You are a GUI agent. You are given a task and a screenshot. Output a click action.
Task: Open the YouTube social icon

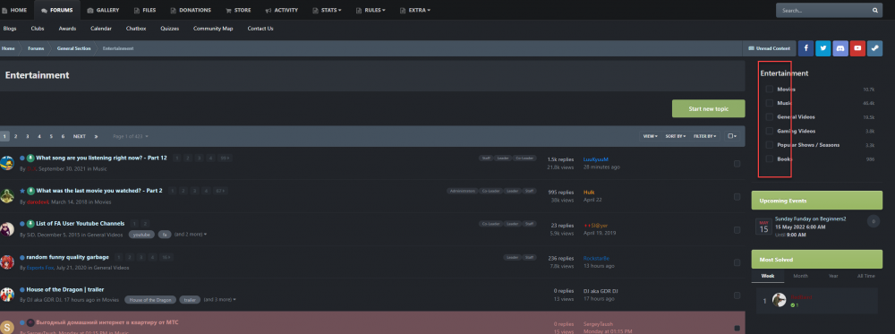tap(857, 48)
